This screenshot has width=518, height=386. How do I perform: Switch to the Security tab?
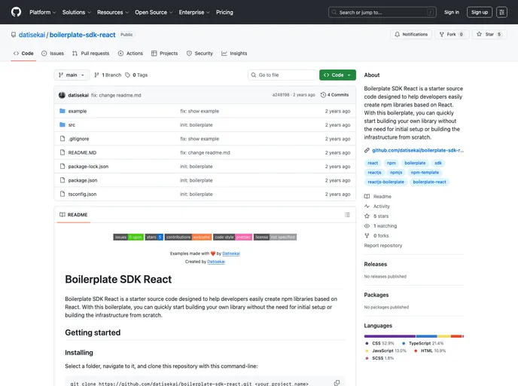point(200,54)
